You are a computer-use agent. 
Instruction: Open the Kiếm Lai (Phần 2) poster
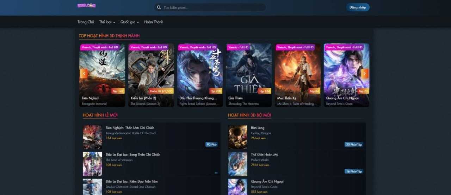coord(151,75)
